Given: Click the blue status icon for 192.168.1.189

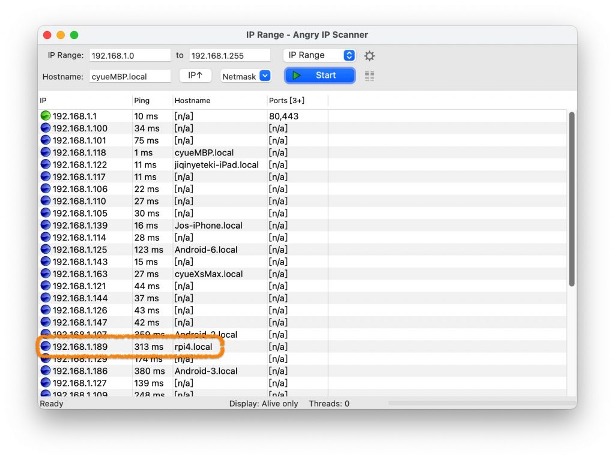Looking at the screenshot, I should (x=46, y=347).
